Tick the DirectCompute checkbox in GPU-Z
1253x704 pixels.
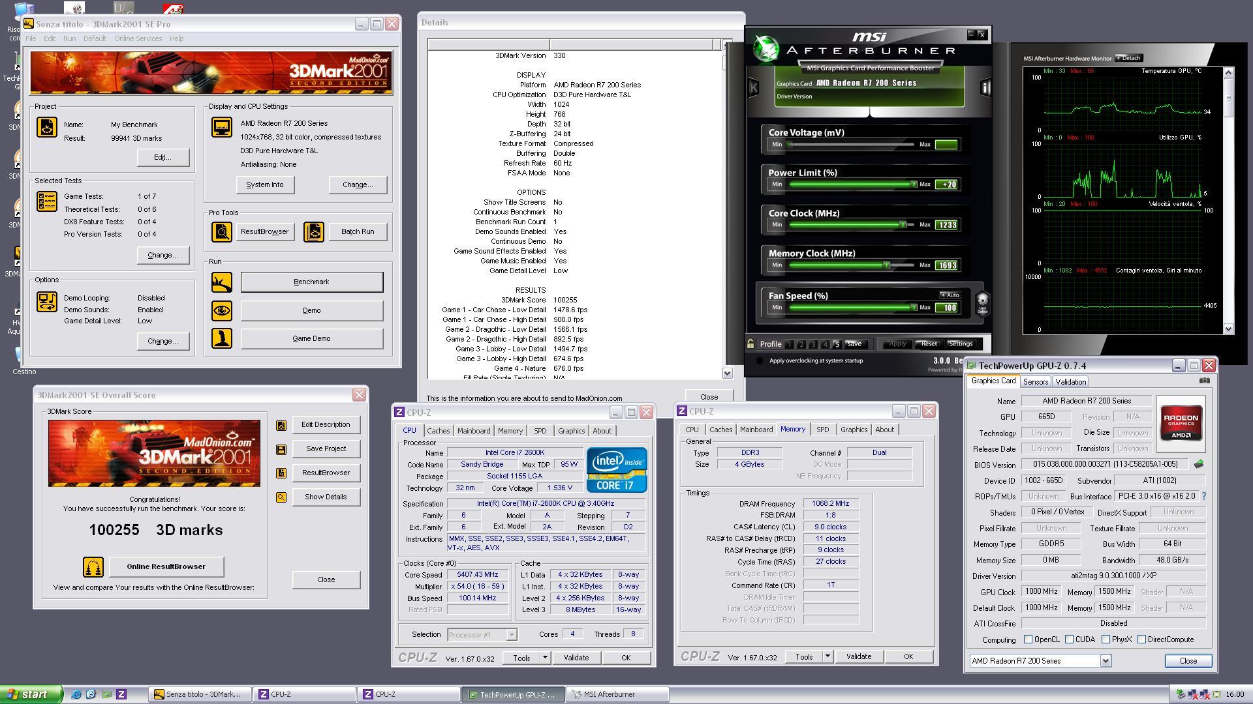tap(1141, 639)
